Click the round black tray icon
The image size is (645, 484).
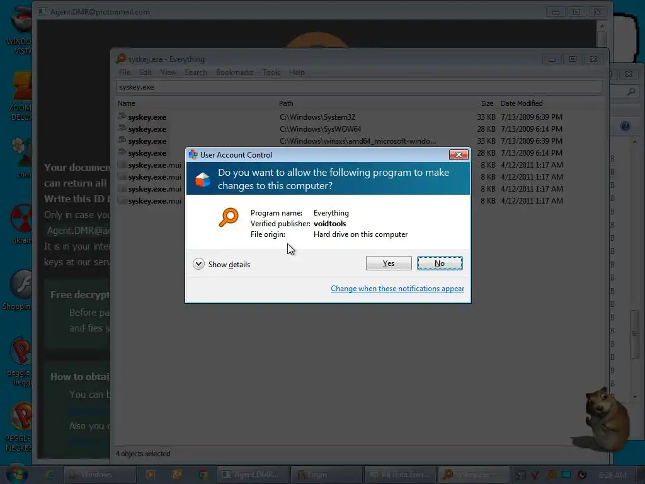(x=582, y=475)
